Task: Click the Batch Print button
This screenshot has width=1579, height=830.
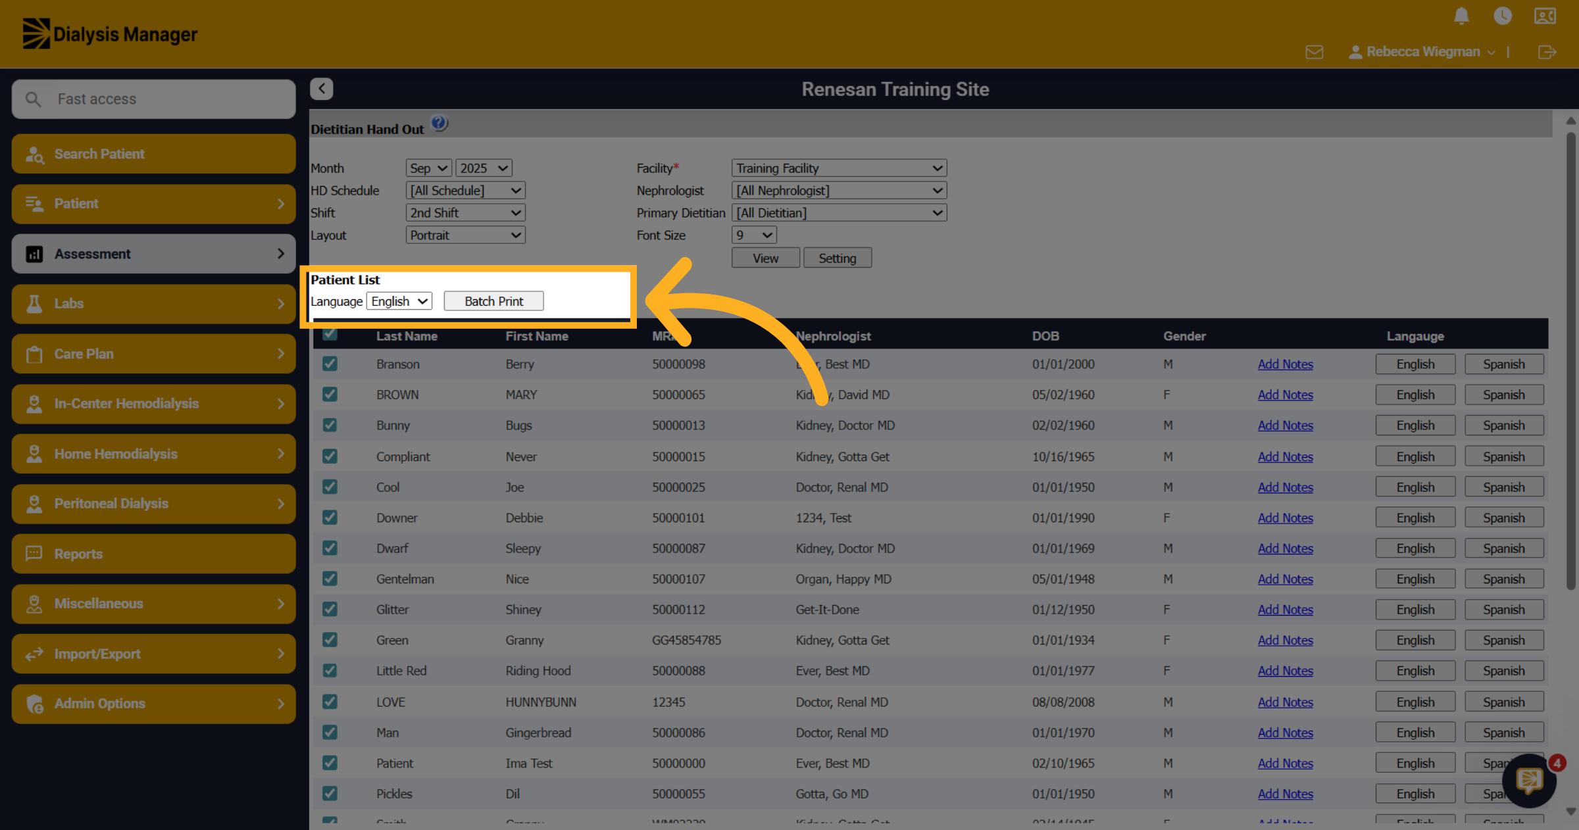Action: click(x=493, y=301)
